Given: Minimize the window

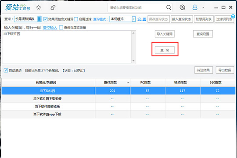Looking at the screenshot, I should pos(216,7).
